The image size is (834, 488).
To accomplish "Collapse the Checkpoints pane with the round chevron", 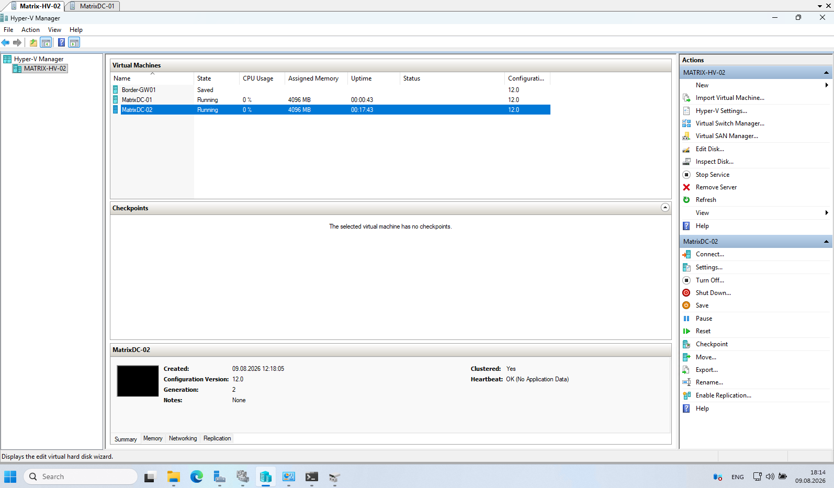I will click(x=665, y=208).
